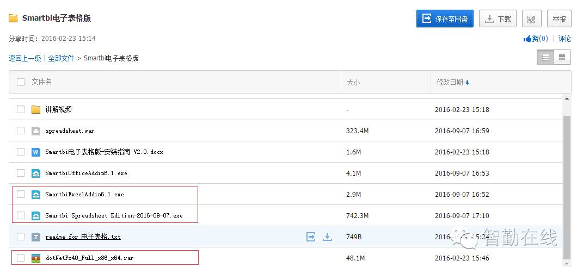Check the Smartbi Spreadsheet Edition exe checkbox
Image resolution: width=577 pixels, height=267 pixels.
21,215
